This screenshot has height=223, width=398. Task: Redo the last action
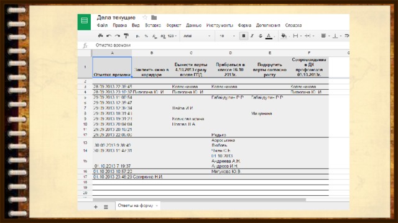pos(118,36)
